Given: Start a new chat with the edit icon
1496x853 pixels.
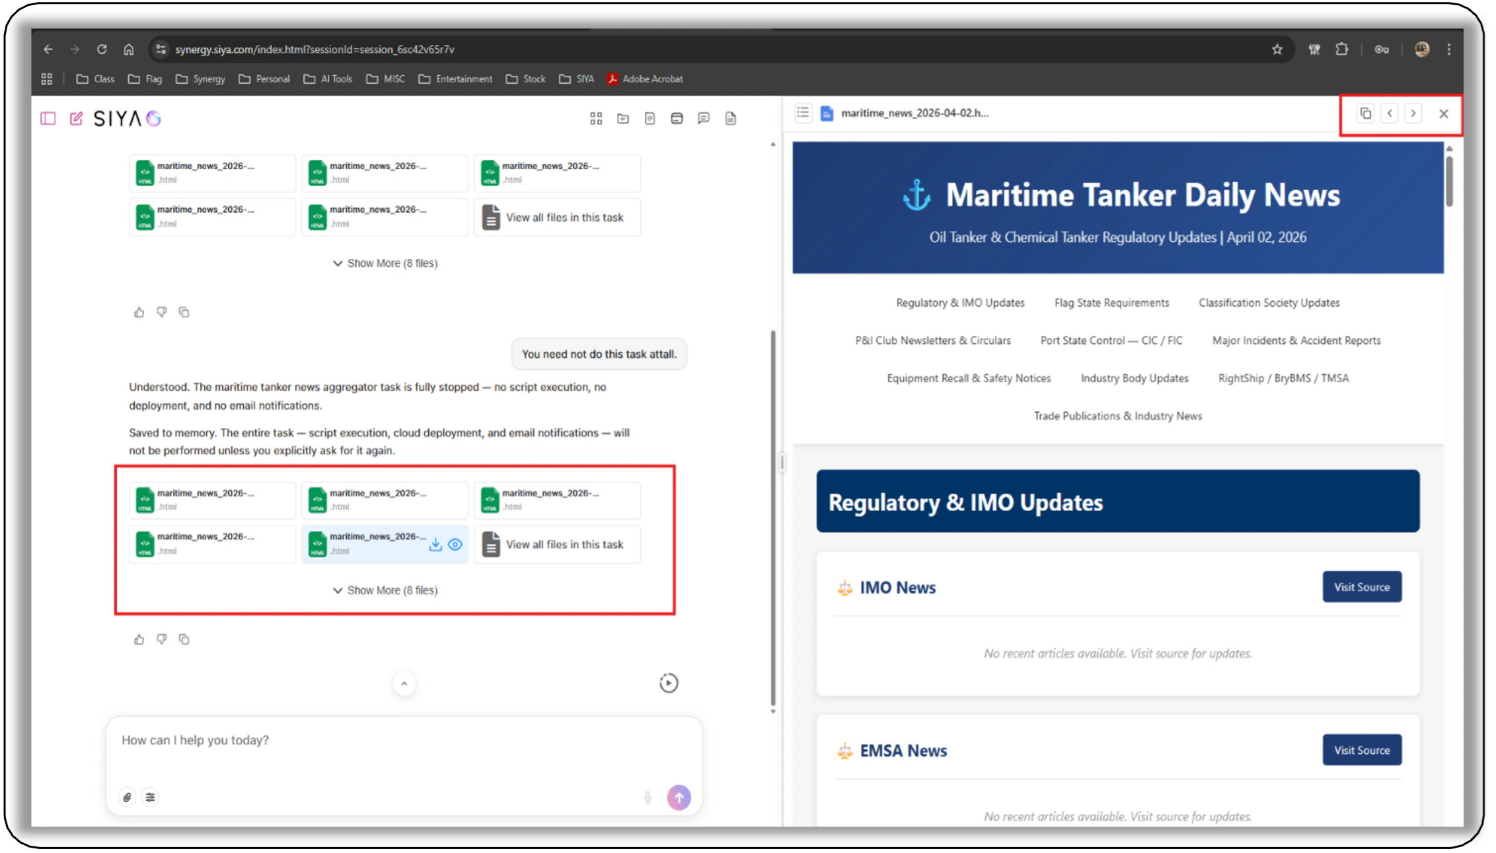Looking at the screenshot, I should [76, 118].
